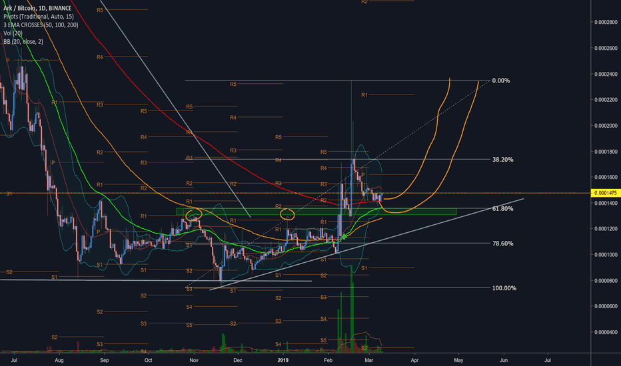Click the 0.0001600 price axis label
Viewport: 621px width, 366px height.
[x=606, y=177]
